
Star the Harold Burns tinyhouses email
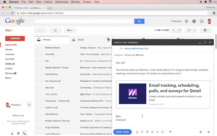[x=42, y=74]
